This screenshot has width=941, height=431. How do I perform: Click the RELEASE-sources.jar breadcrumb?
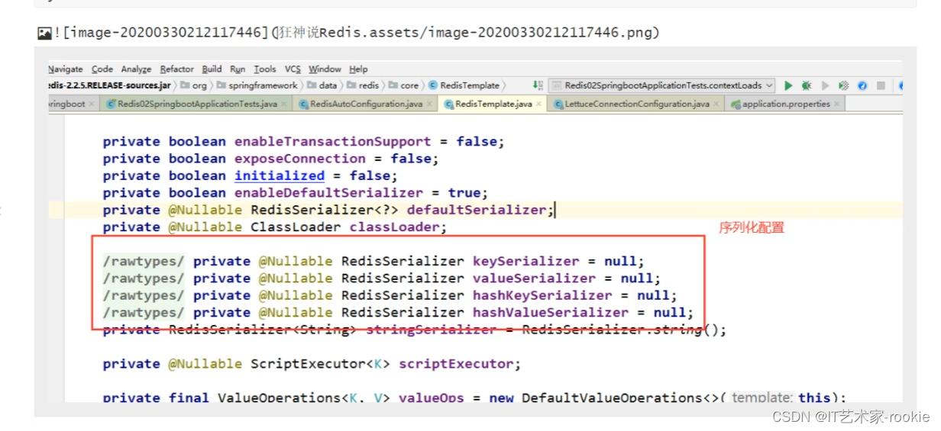tap(110, 85)
